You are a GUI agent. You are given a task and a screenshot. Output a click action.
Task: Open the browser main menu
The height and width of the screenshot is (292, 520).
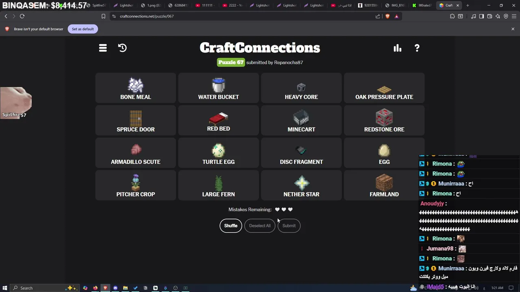point(514,16)
